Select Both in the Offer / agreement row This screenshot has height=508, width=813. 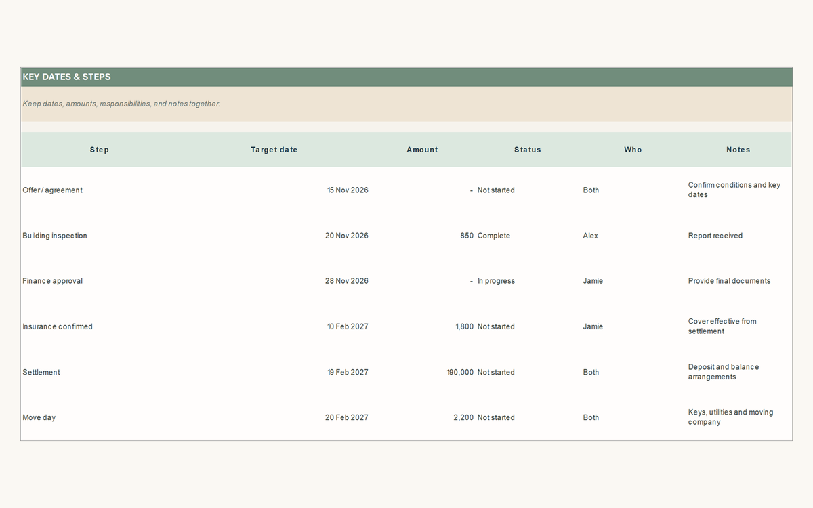(591, 190)
